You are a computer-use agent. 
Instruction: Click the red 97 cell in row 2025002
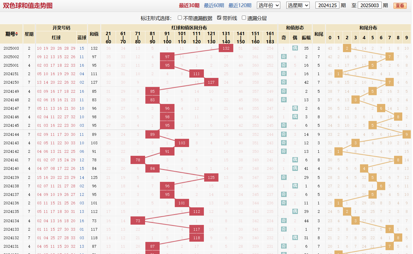167,57
